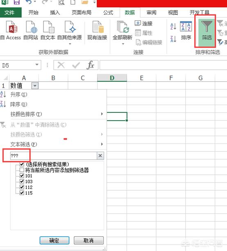Click 全部刷新 refresh all icon
This screenshot has height=251, width=227.
click(123, 27)
